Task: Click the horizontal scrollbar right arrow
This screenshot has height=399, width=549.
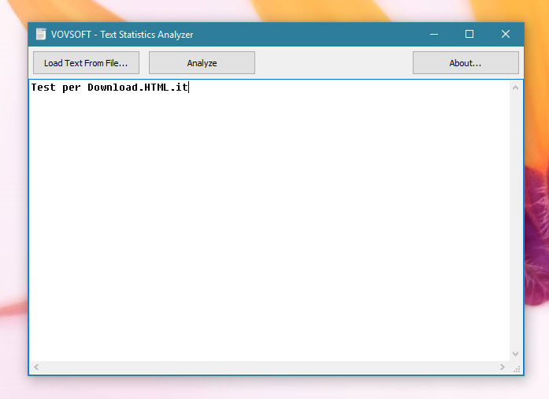Action: pyautogui.click(x=503, y=367)
